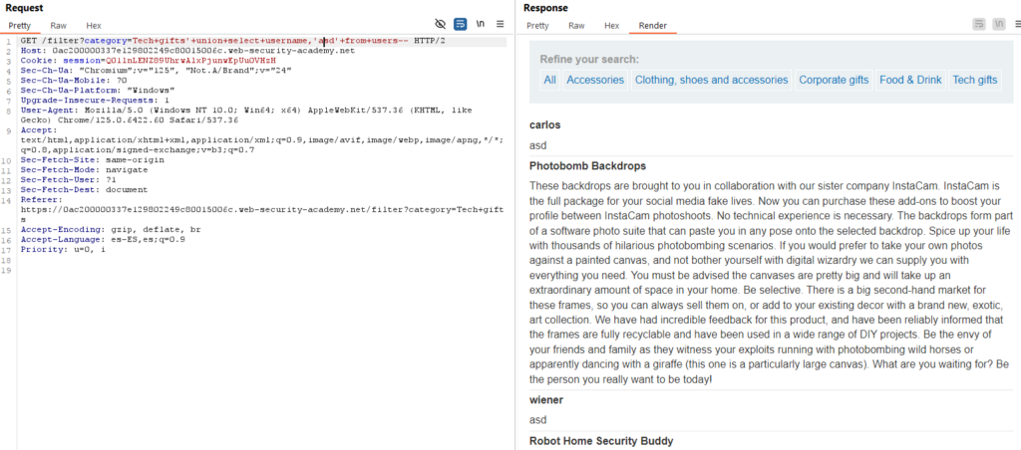
Task: Open Clothing, shoes and accessories category
Action: tap(711, 80)
